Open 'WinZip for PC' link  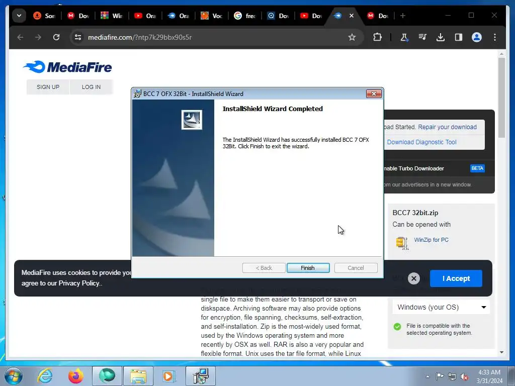pyautogui.click(x=431, y=240)
